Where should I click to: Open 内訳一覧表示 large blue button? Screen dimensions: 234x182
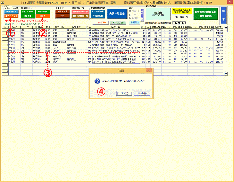tap(117, 14)
